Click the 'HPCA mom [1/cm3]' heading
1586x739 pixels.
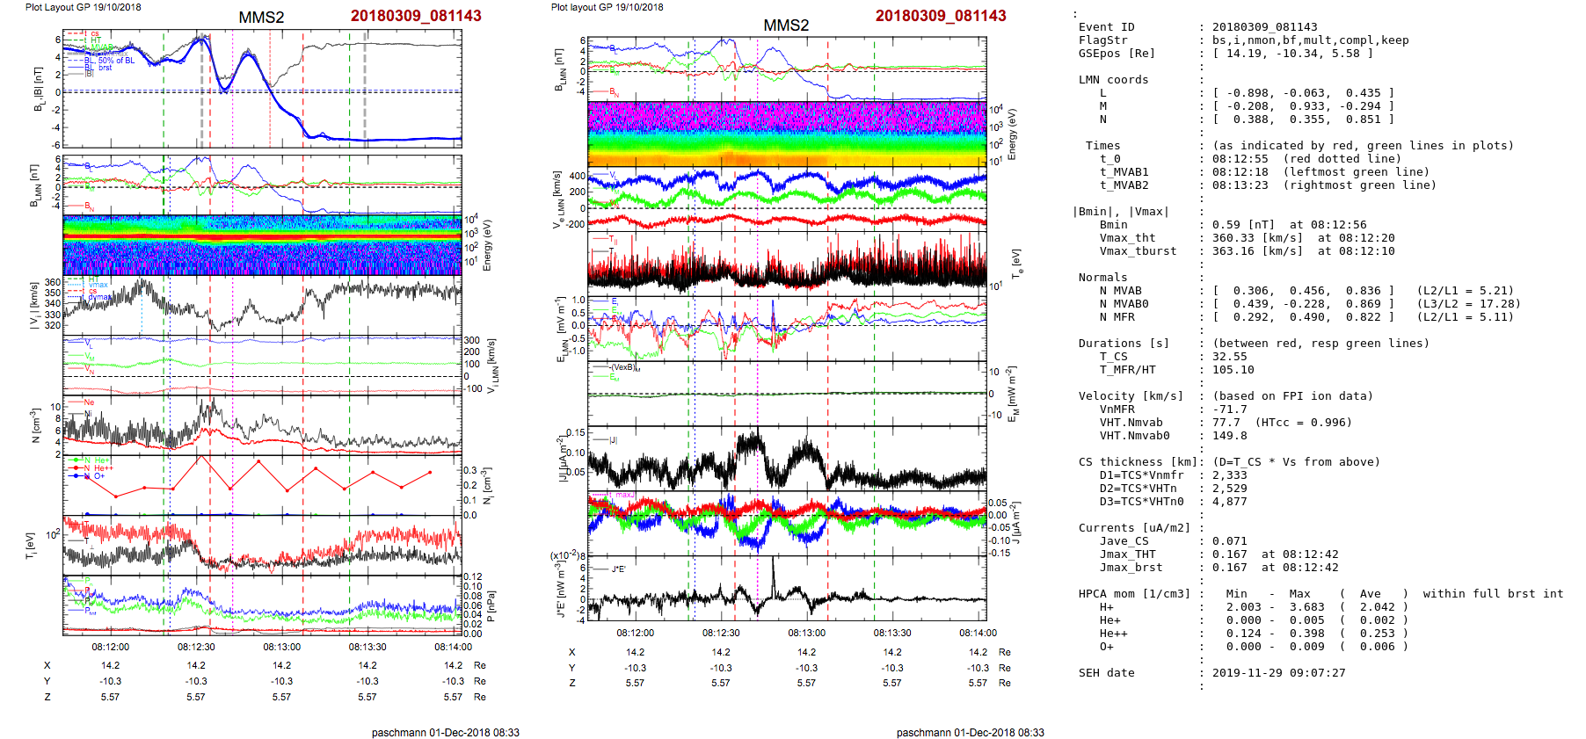pyautogui.click(x=1134, y=594)
